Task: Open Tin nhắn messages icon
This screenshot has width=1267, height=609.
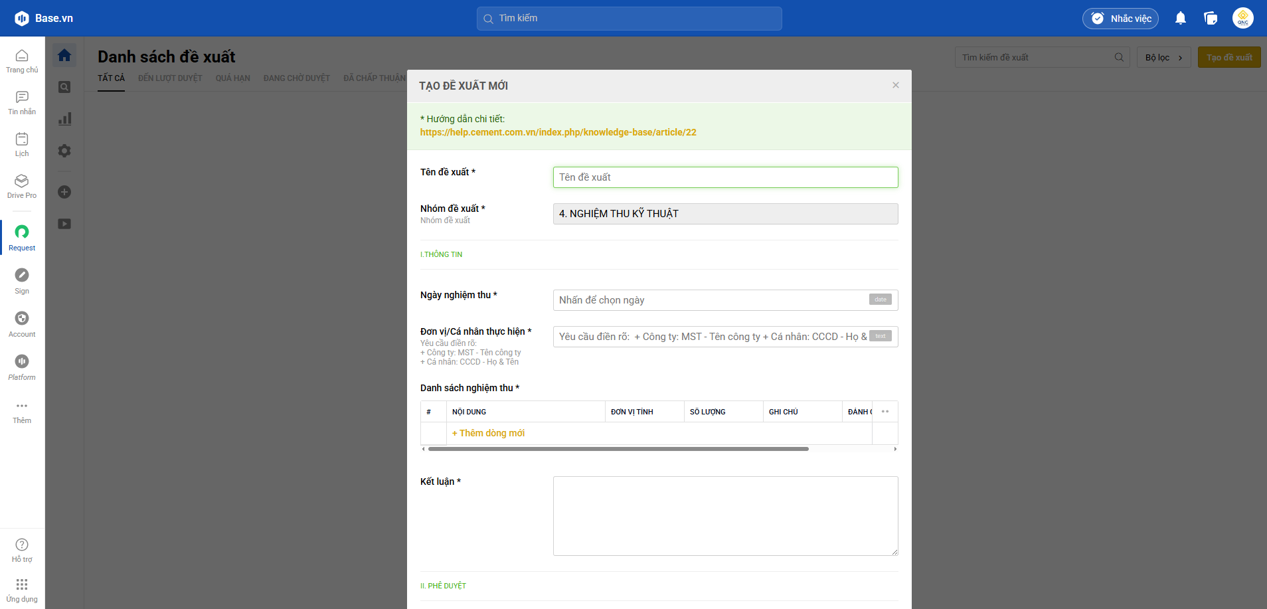Action: point(22,102)
